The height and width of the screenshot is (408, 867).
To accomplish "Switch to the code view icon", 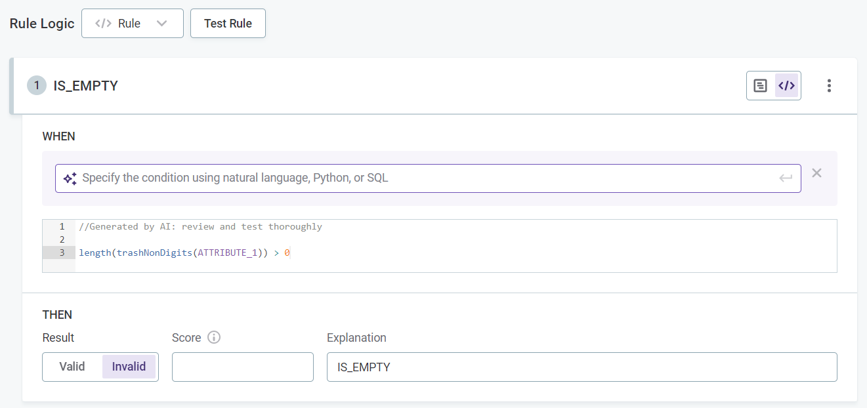I will pos(786,86).
